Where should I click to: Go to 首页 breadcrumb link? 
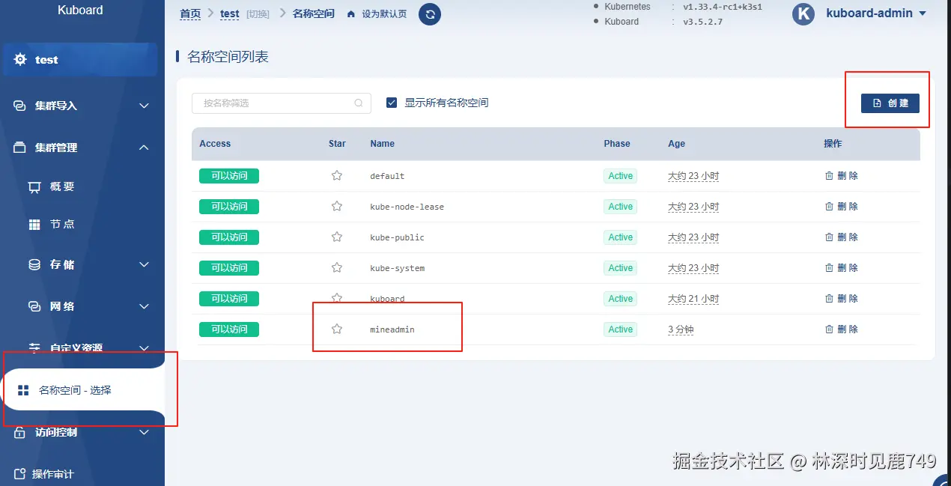pyautogui.click(x=191, y=14)
